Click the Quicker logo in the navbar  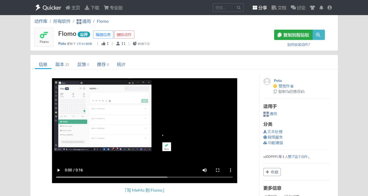coord(48,8)
